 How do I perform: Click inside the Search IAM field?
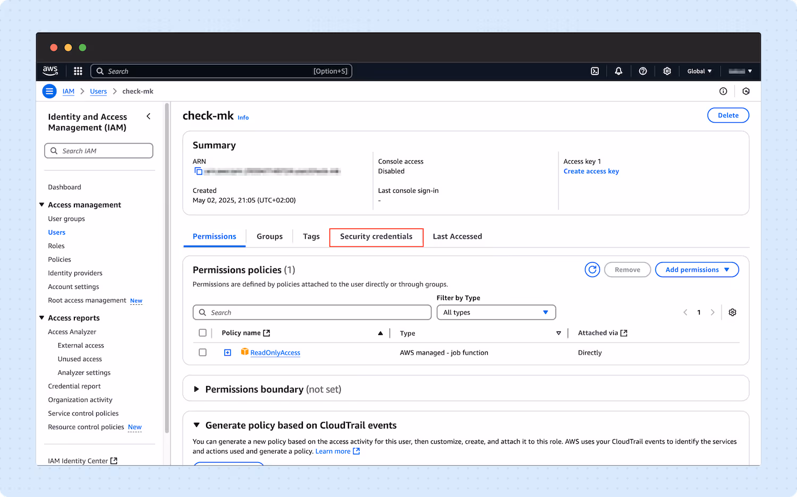(98, 150)
